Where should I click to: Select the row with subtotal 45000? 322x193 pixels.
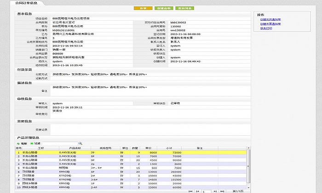[131, 176]
